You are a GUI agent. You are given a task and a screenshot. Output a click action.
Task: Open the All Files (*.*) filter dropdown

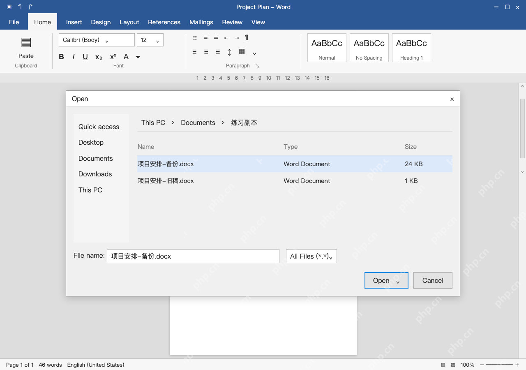[x=311, y=256]
